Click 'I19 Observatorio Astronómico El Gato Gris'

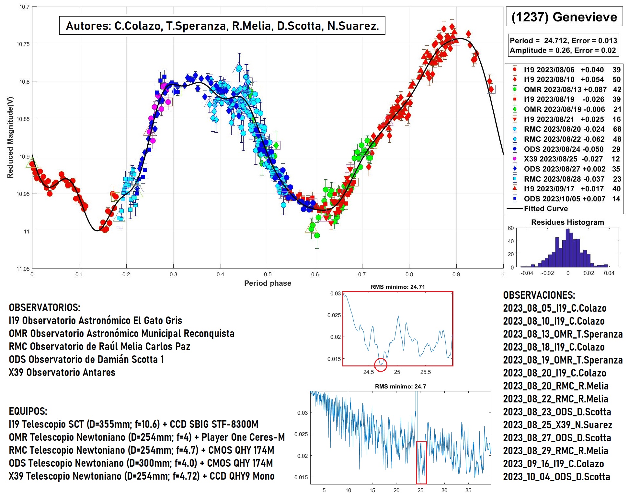coord(96,320)
